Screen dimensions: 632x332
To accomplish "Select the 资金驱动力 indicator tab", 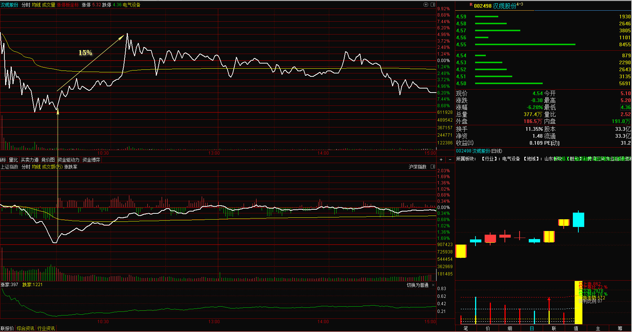I will pos(68,160).
